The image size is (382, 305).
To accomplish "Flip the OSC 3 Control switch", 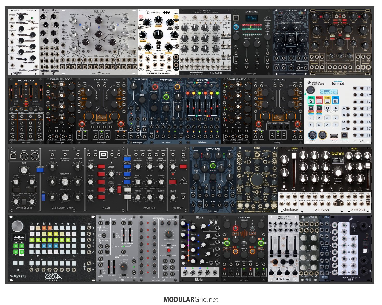I will [x=43, y=198].
